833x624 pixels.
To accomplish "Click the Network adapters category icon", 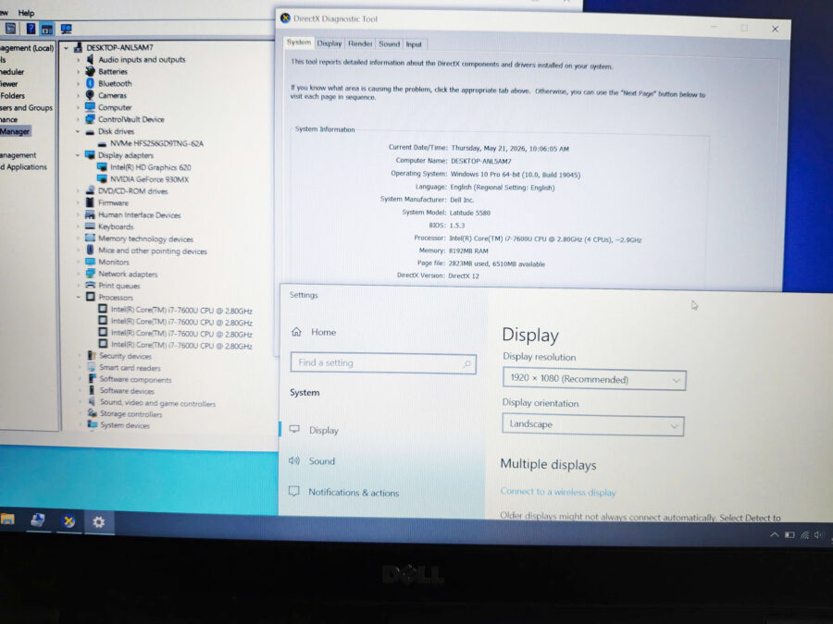I will coord(90,274).
